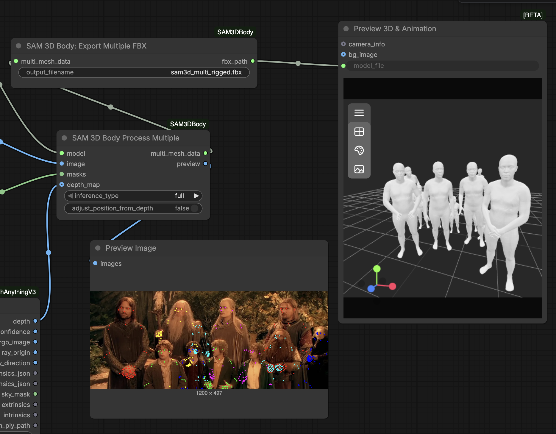Toggle adjust_position_from_depth switch
556x434 pixels.
pyautogui.click(x=195, y=208)
